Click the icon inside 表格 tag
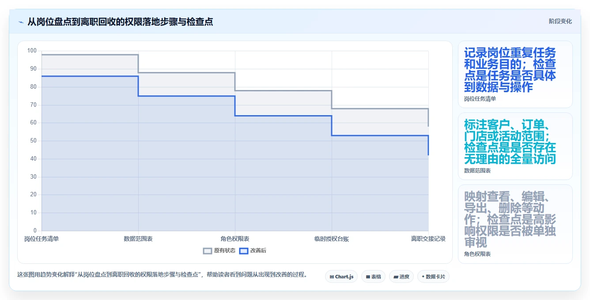Image resolution: width=590 pixels, height=300 pixels. [368, 277]
